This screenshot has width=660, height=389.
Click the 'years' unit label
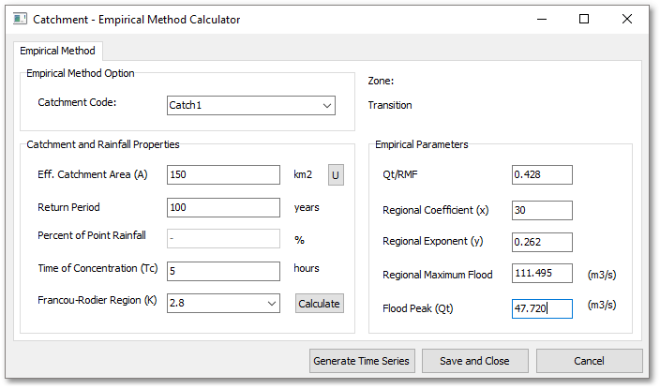coord(307,207)
